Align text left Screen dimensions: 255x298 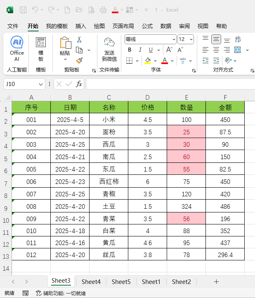pos(205,50)
